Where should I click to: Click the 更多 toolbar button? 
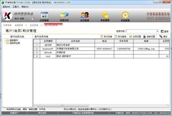point(163,37)
